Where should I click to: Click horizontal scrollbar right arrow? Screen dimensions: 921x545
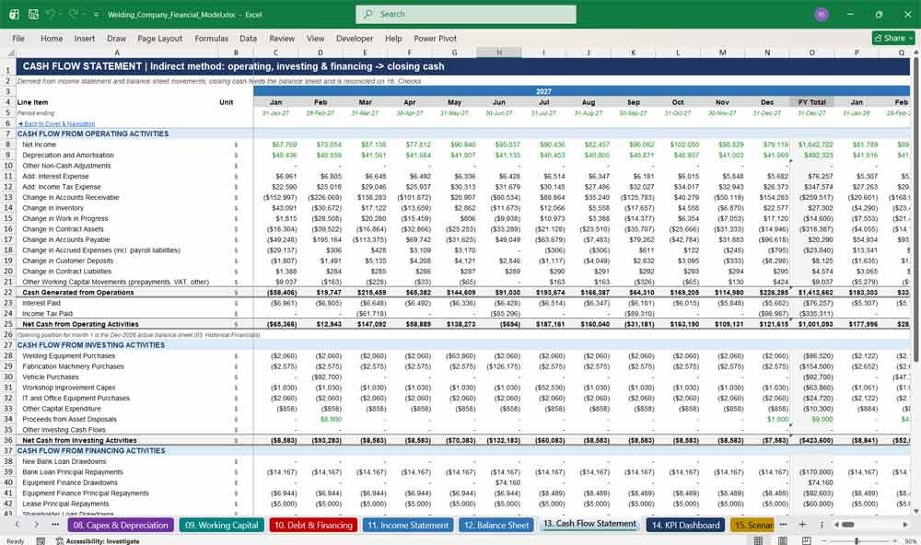click(905, 525)
